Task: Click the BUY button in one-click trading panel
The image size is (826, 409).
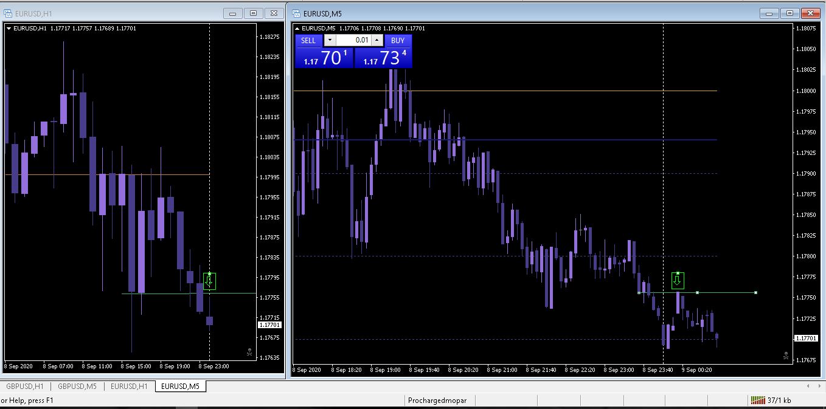Action: (398, 41)
